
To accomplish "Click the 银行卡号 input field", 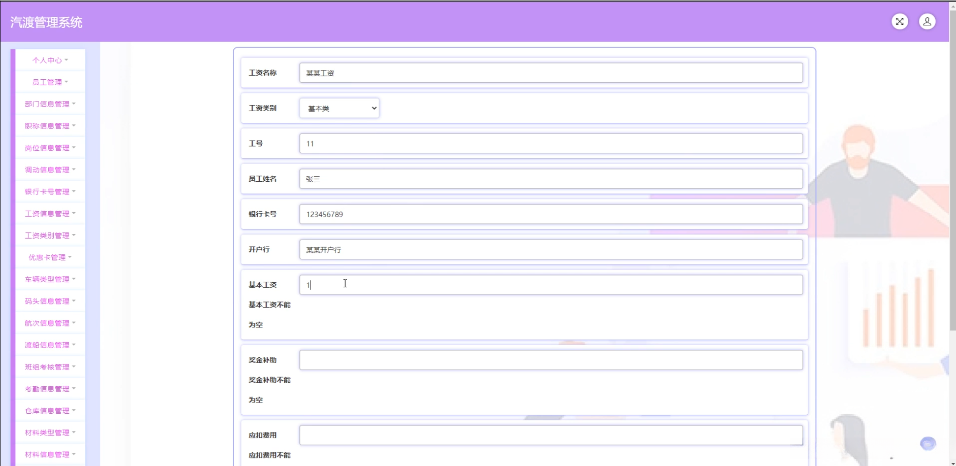I will [x=551, y=214].
